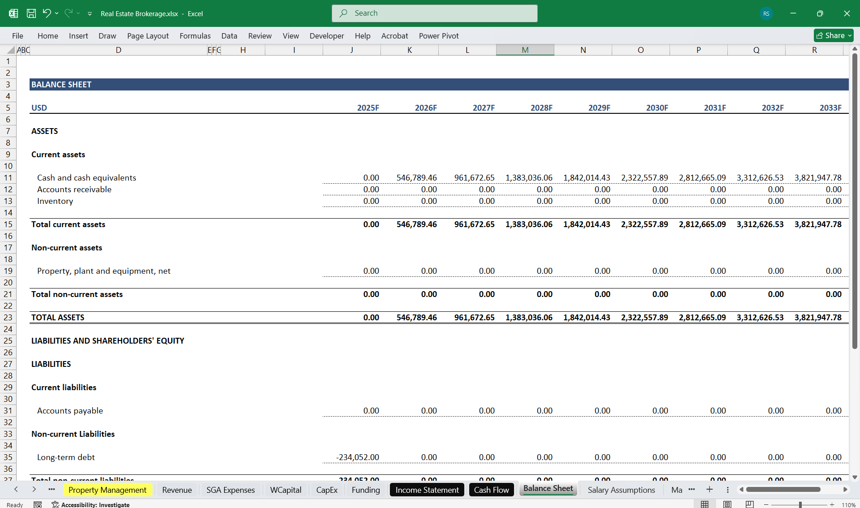Open the Developer ribbon tab
860x508 pixels.
327,36
